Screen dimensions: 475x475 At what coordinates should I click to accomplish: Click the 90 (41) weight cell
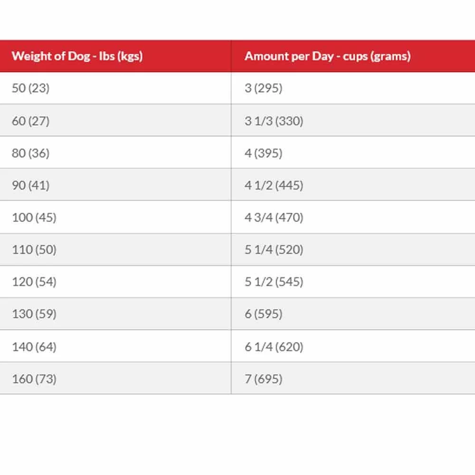30,185
